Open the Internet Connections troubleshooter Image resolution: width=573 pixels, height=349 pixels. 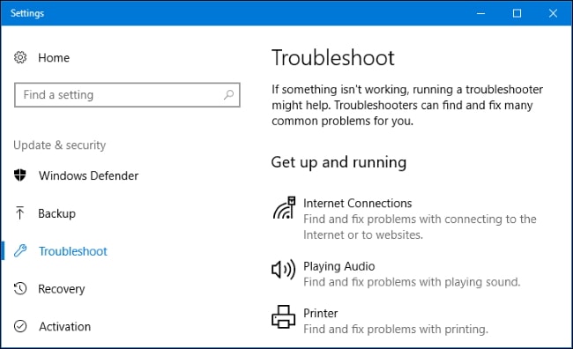coord(405,219)
